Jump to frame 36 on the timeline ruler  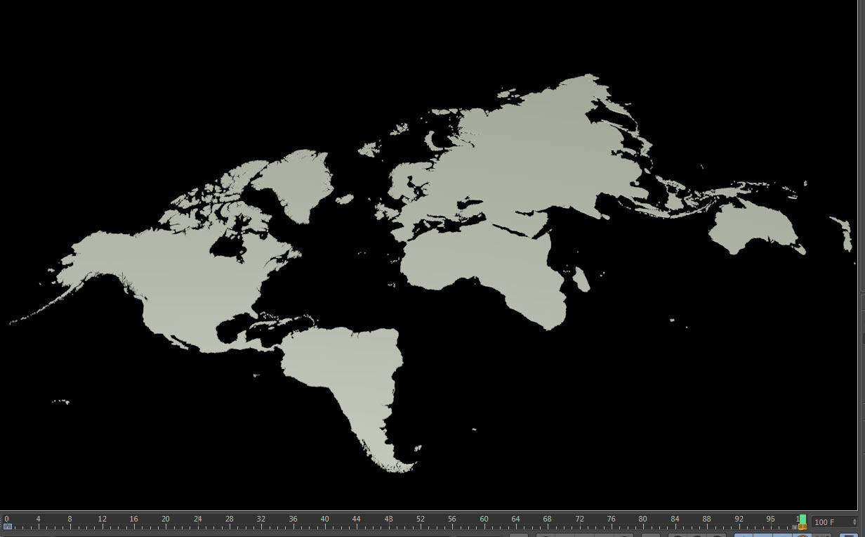tap(293, 519)
